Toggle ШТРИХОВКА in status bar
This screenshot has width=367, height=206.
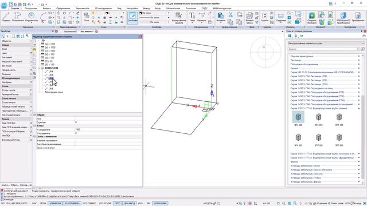(x=160, y=204)
